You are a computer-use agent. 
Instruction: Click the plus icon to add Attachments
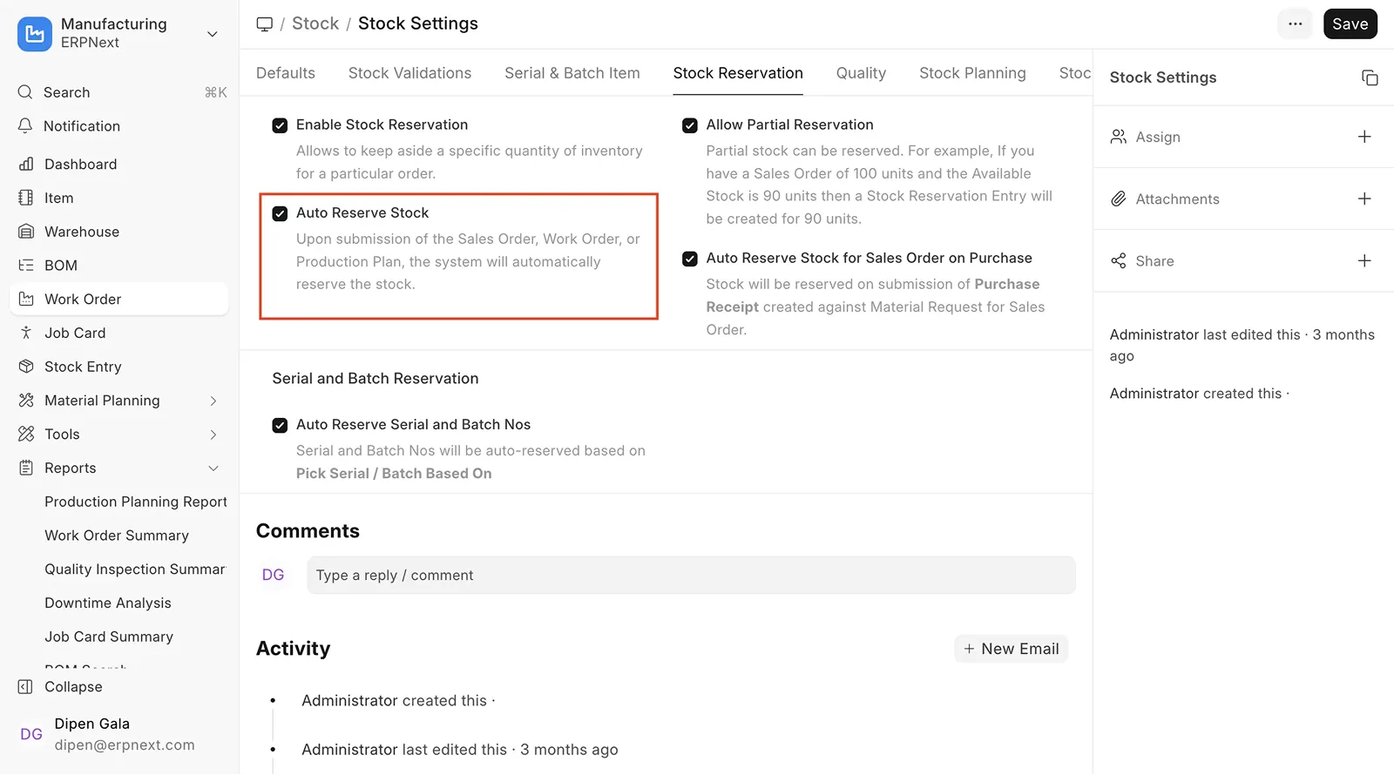pos(1364,199)
